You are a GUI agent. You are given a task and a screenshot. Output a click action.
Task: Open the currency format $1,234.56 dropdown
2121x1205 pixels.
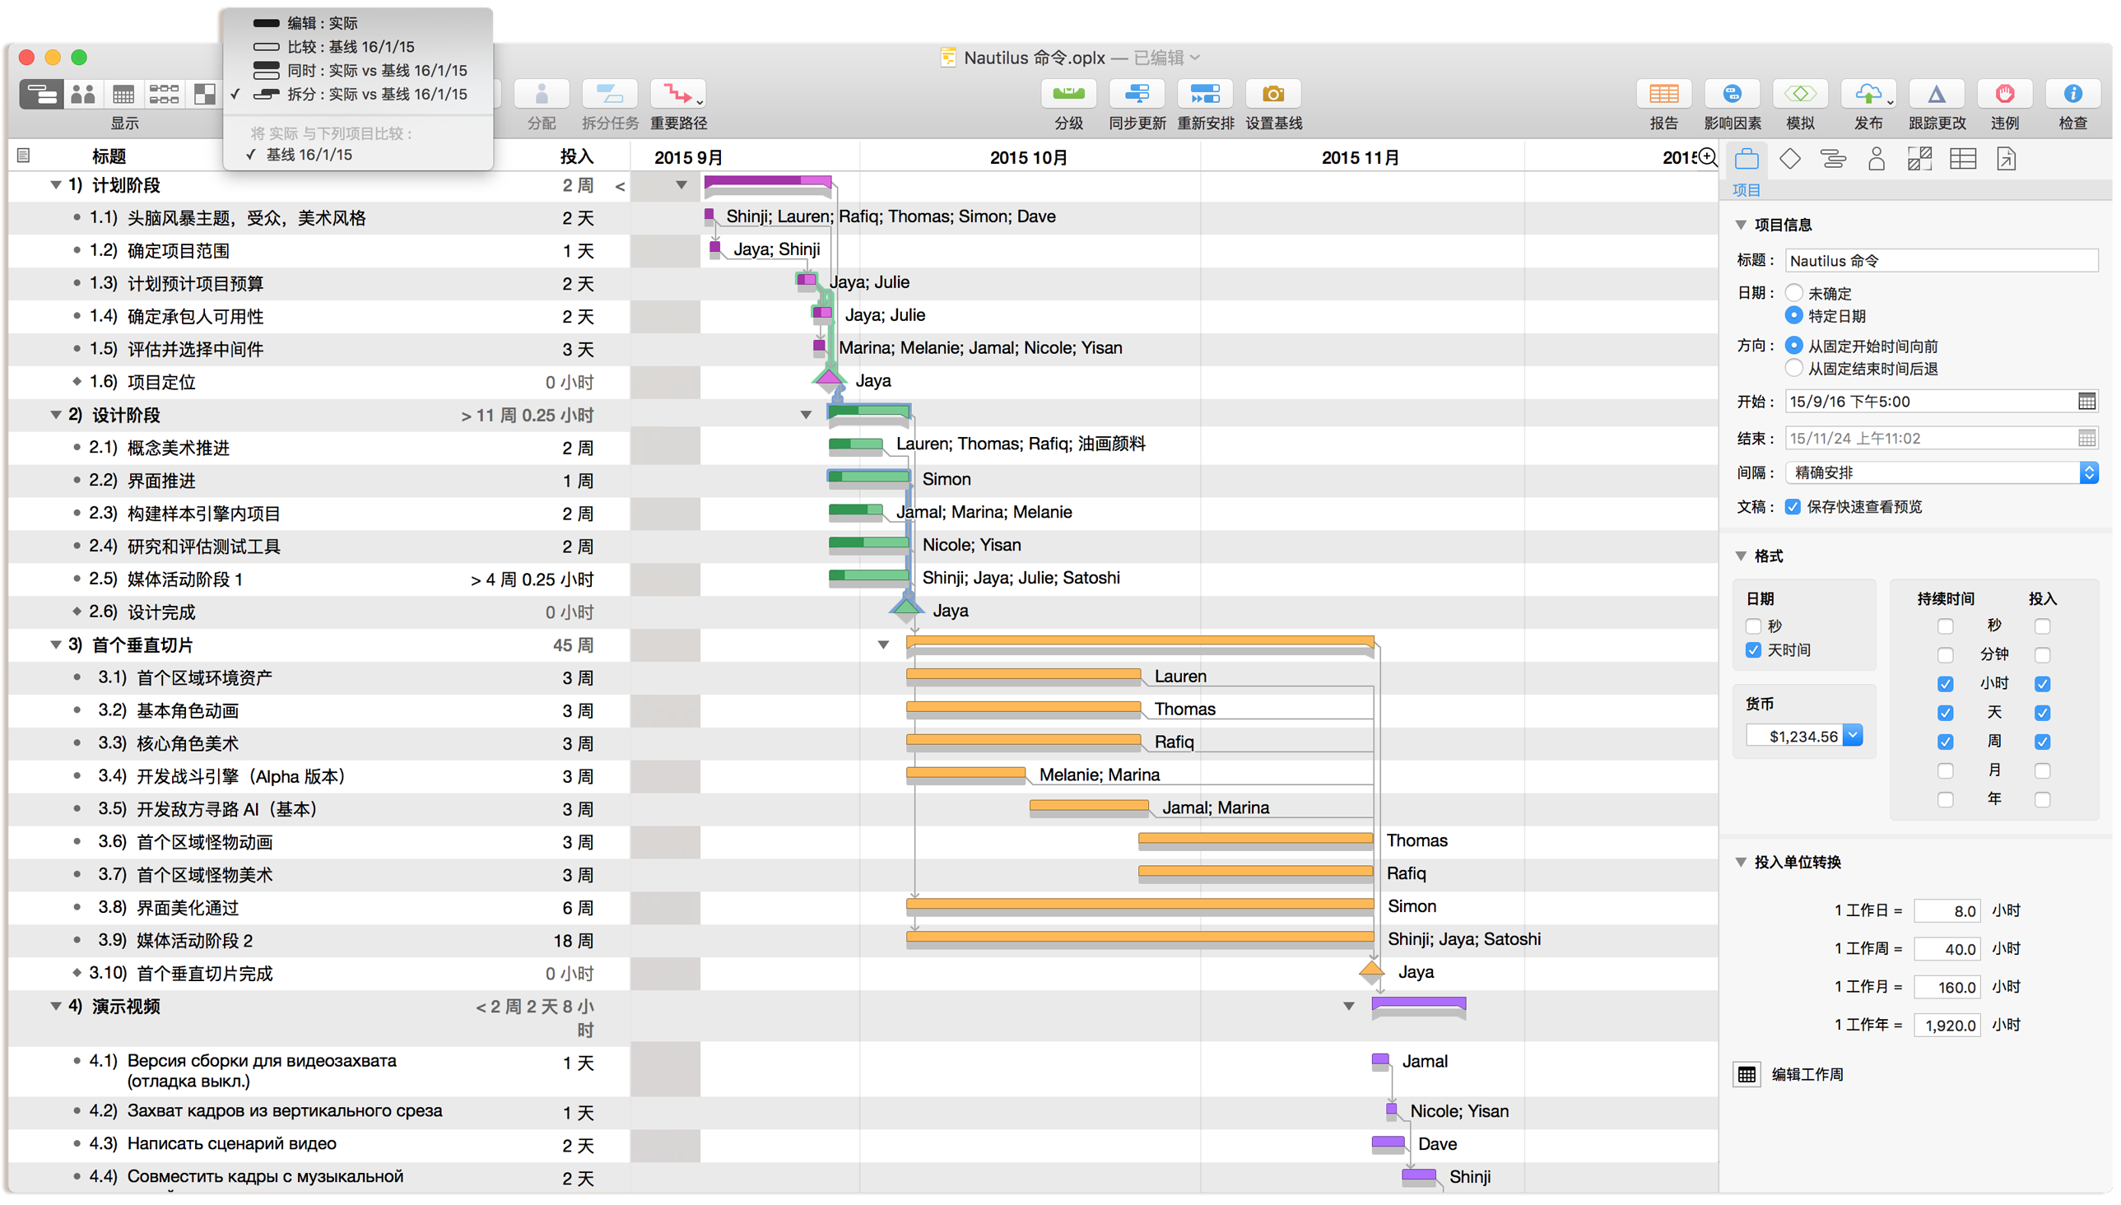point(1854,736)
